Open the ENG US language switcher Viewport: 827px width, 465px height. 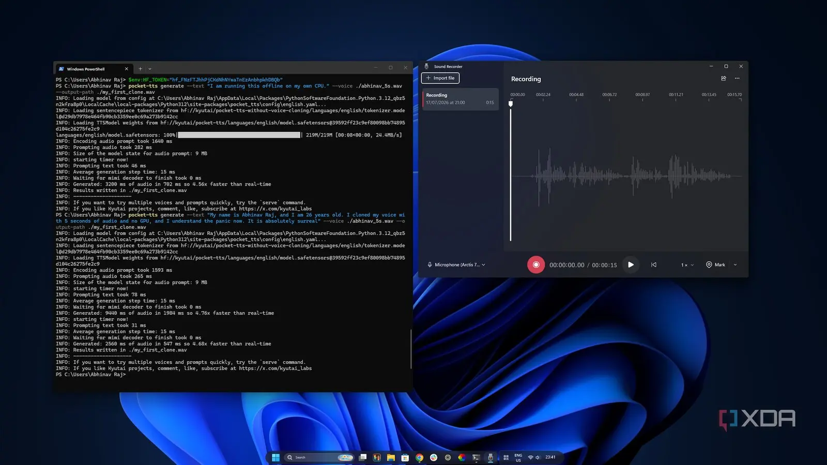[x=518, y=457]
